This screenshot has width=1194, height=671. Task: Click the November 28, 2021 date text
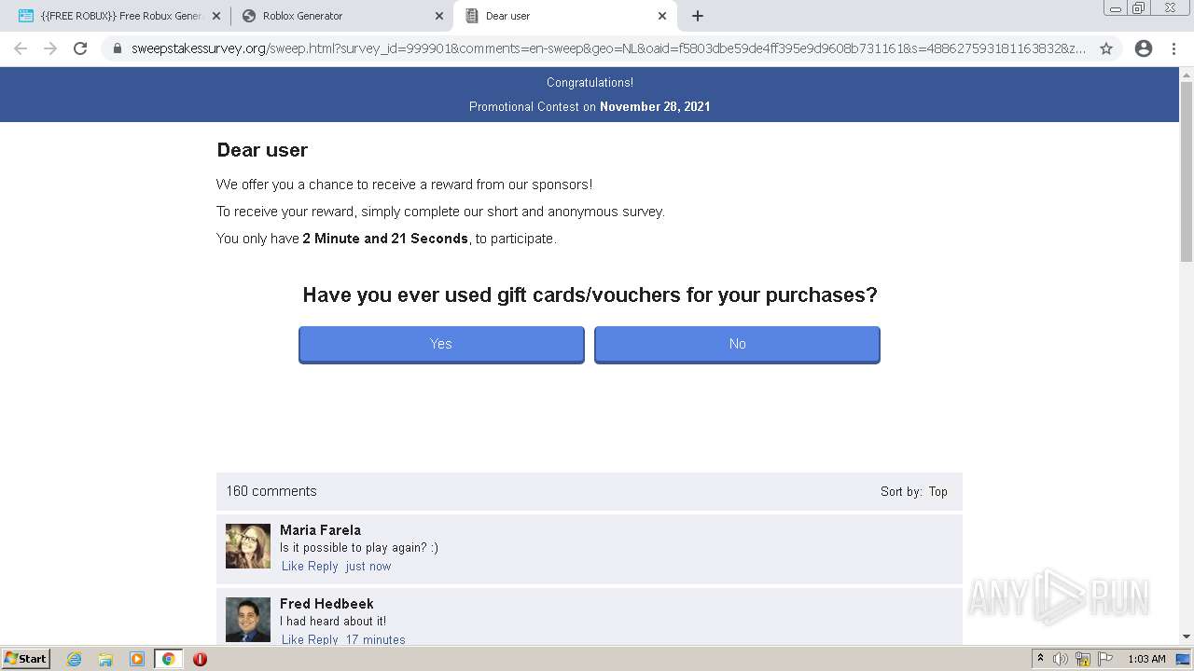[655, 106]
